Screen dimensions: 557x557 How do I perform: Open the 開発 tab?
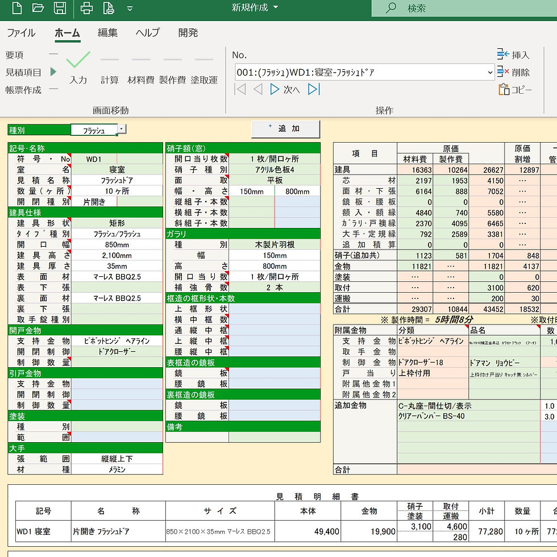(x=188, y=33)
